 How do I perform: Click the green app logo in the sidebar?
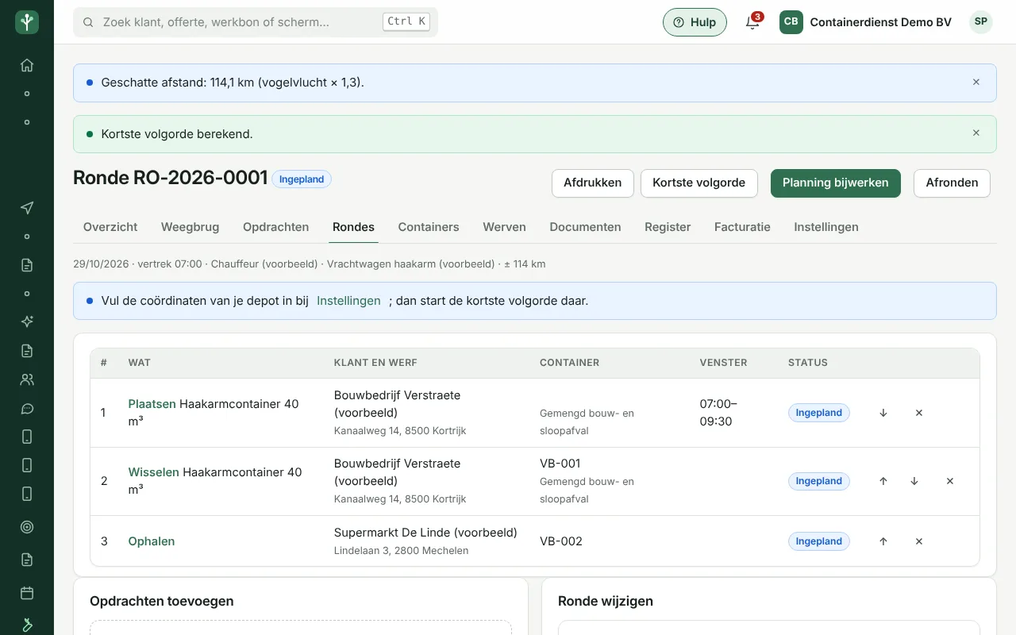click(27, 22)
